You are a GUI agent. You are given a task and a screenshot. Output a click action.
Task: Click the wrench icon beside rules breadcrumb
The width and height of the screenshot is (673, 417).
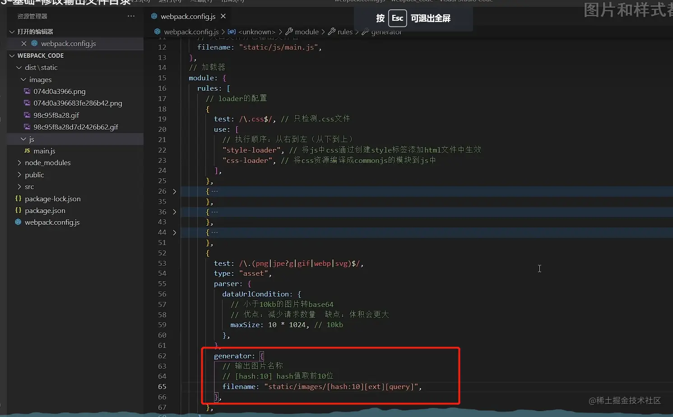tap(332, 32)
